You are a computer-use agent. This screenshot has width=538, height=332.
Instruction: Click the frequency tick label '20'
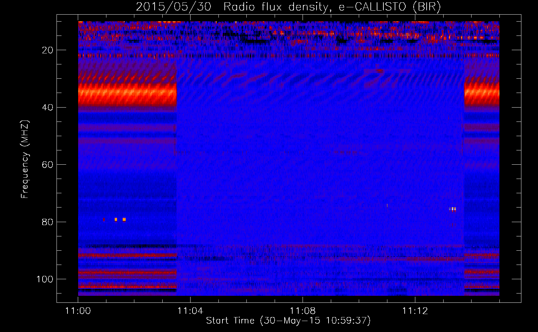click(x=48, y=50)
